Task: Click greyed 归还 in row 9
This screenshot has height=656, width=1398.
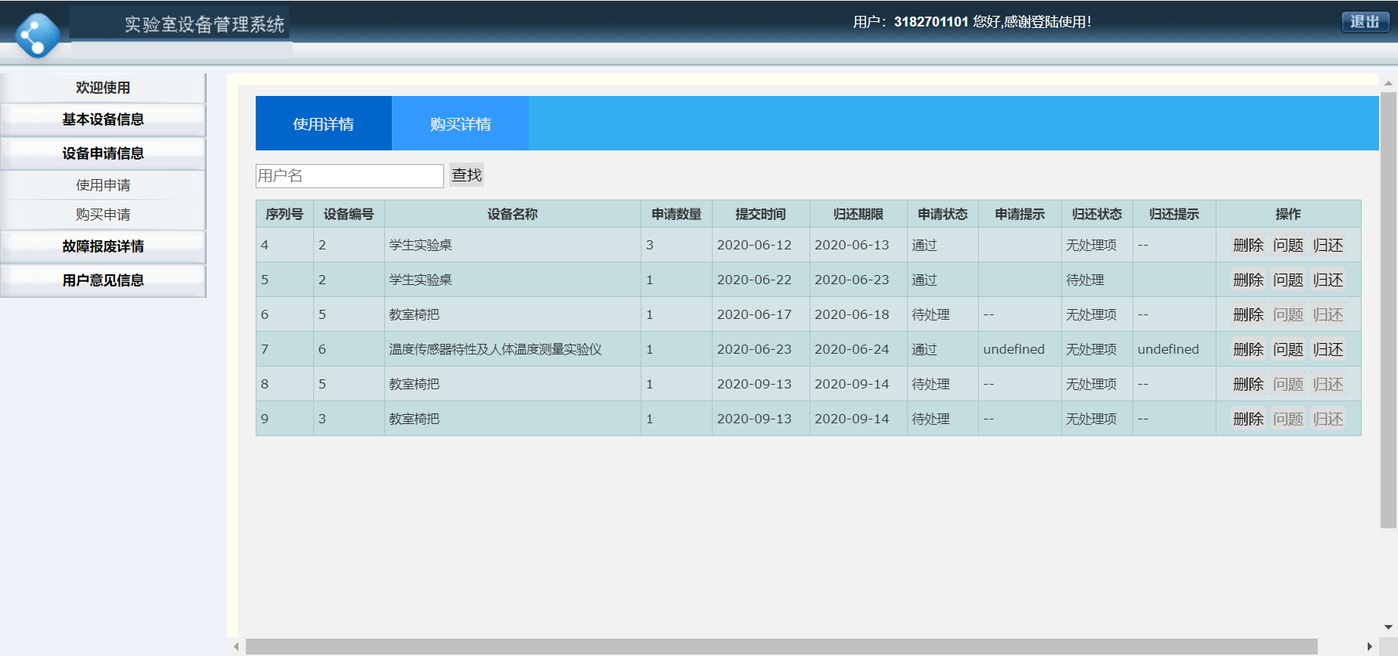Action: click(1328, 419)
